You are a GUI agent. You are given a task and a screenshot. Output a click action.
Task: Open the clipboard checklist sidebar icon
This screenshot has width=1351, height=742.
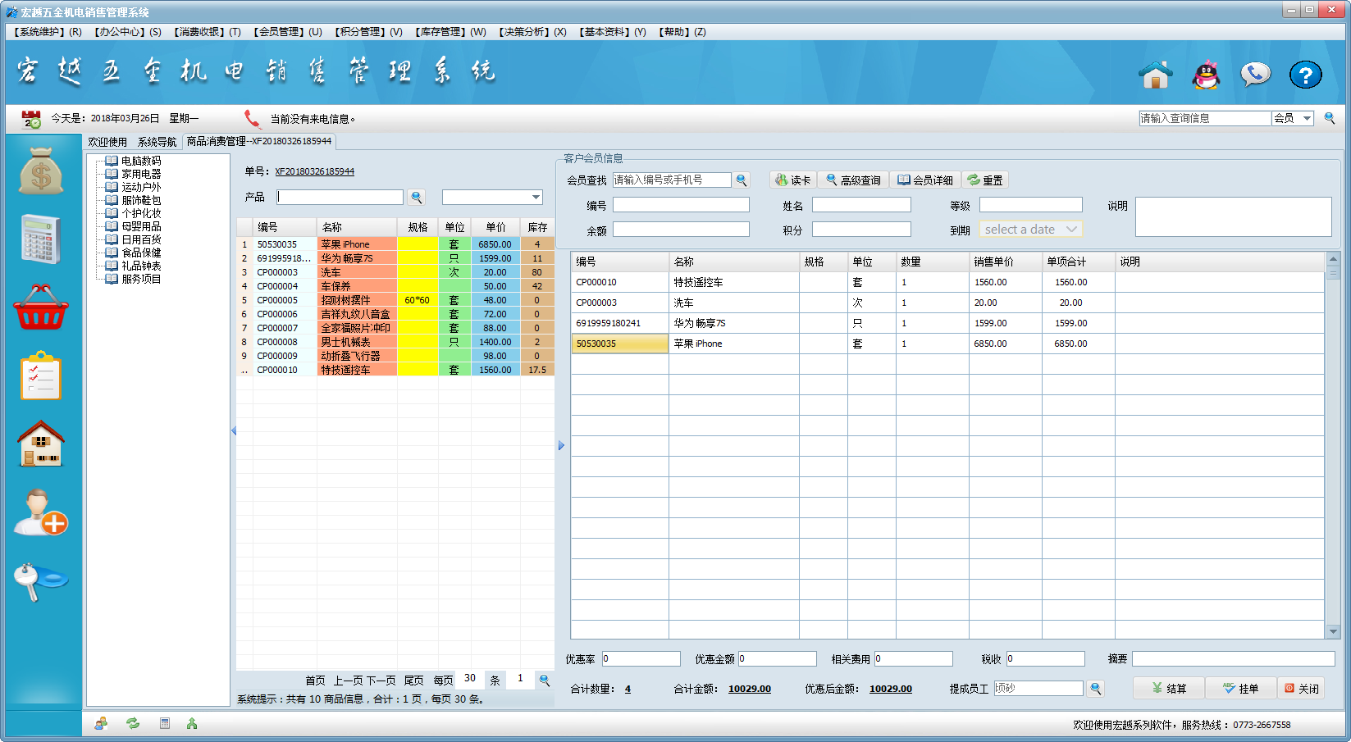(x=41, y=376)
